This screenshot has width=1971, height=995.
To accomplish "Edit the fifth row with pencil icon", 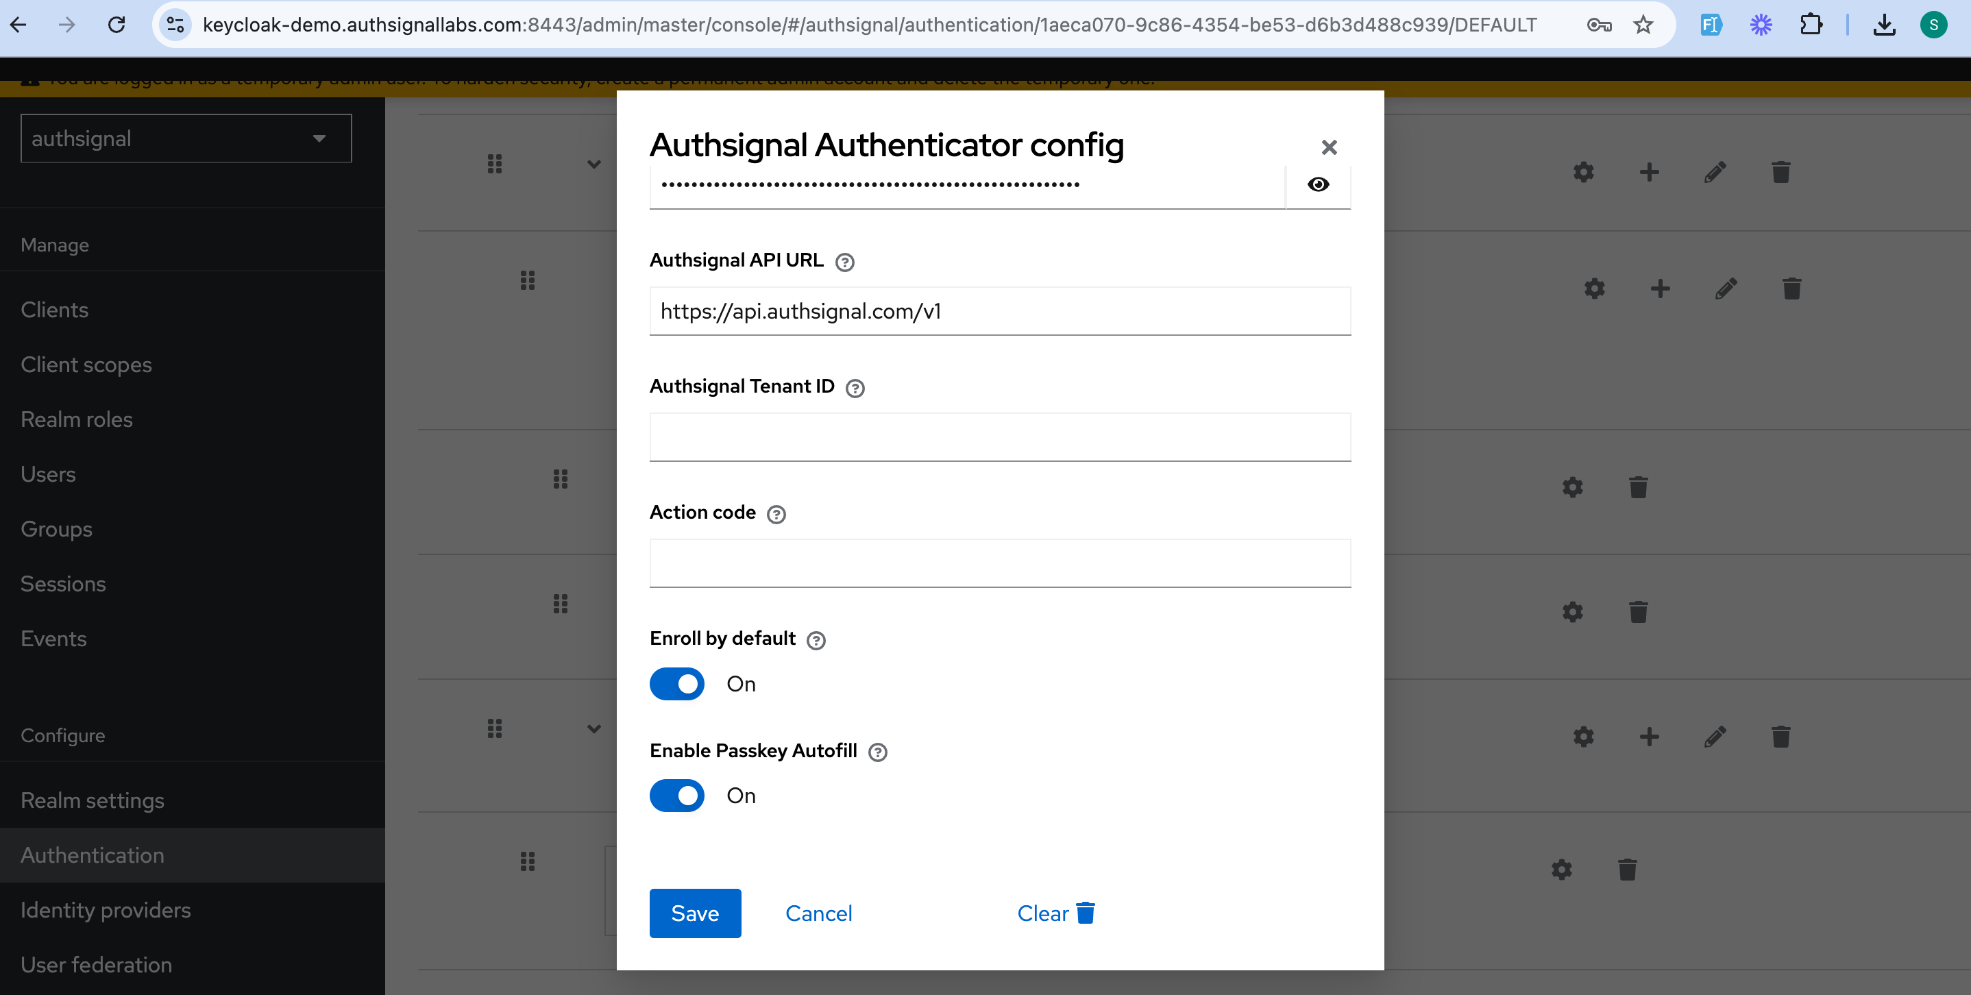I will 1715,737.
